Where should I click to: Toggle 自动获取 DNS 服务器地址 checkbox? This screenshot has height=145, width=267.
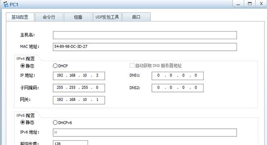point(132,66)
